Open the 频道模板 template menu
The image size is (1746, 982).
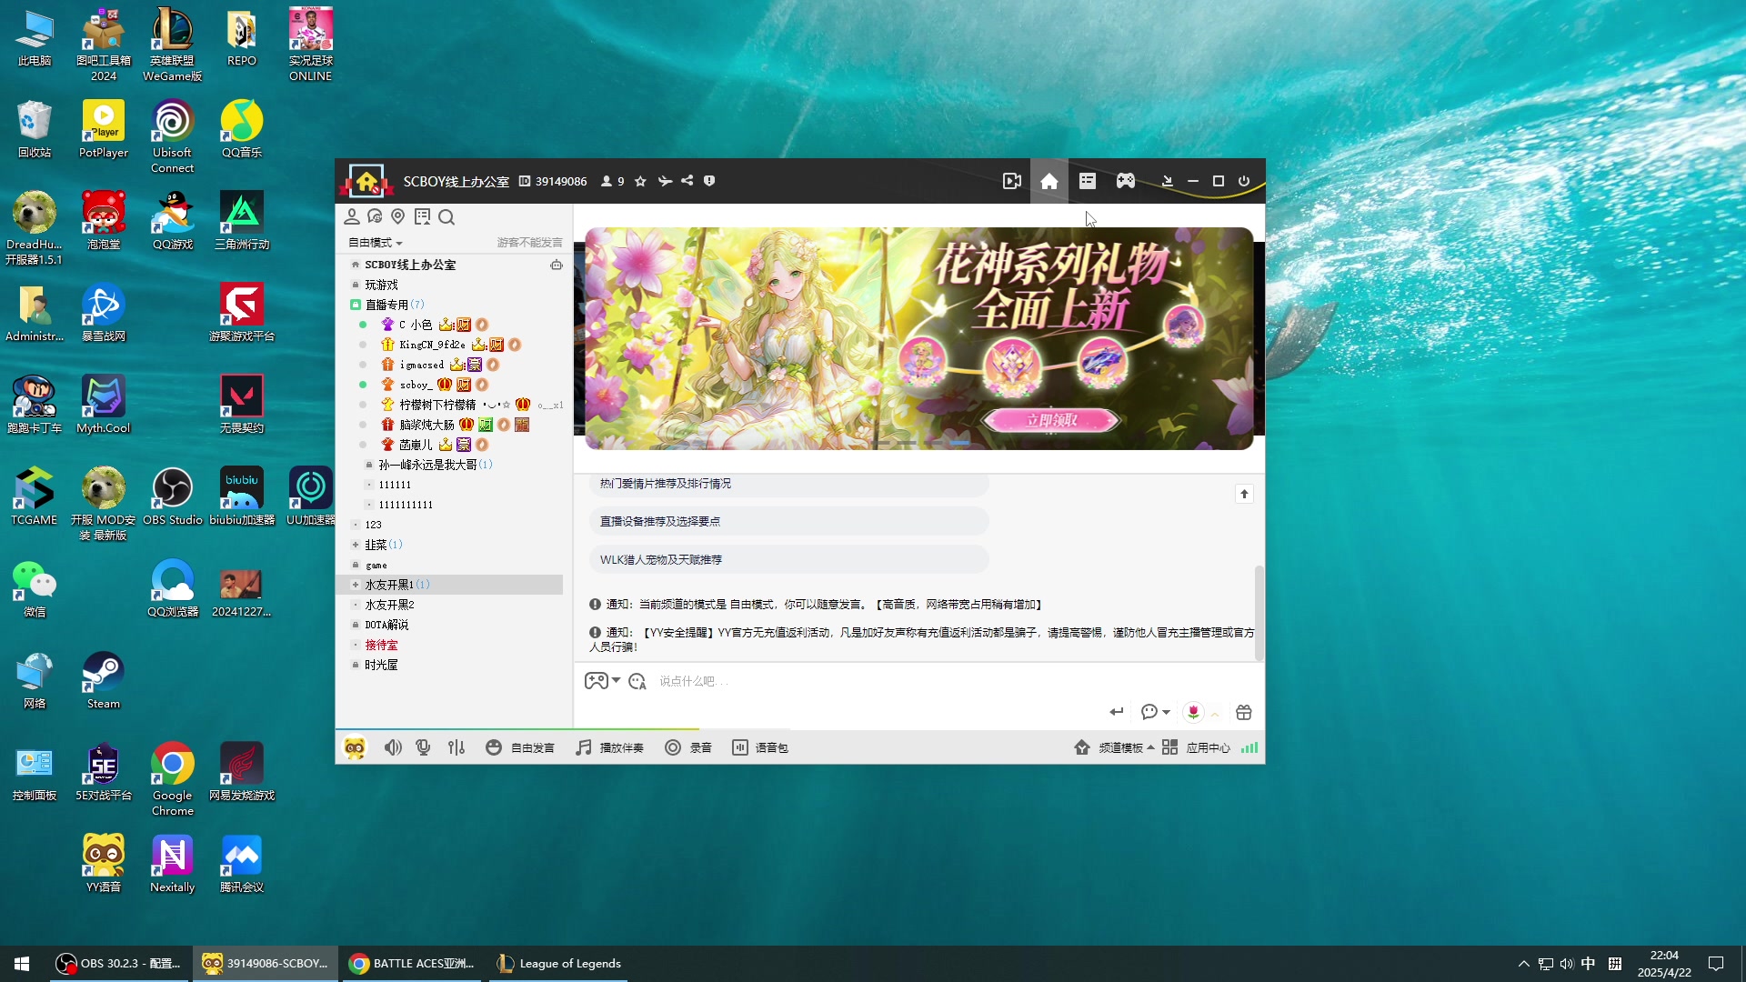1114,747
